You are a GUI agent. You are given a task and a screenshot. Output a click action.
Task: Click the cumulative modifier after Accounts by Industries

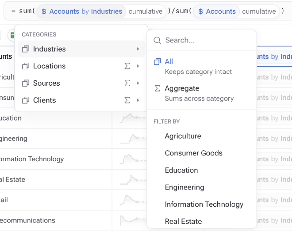coord(146,11)
